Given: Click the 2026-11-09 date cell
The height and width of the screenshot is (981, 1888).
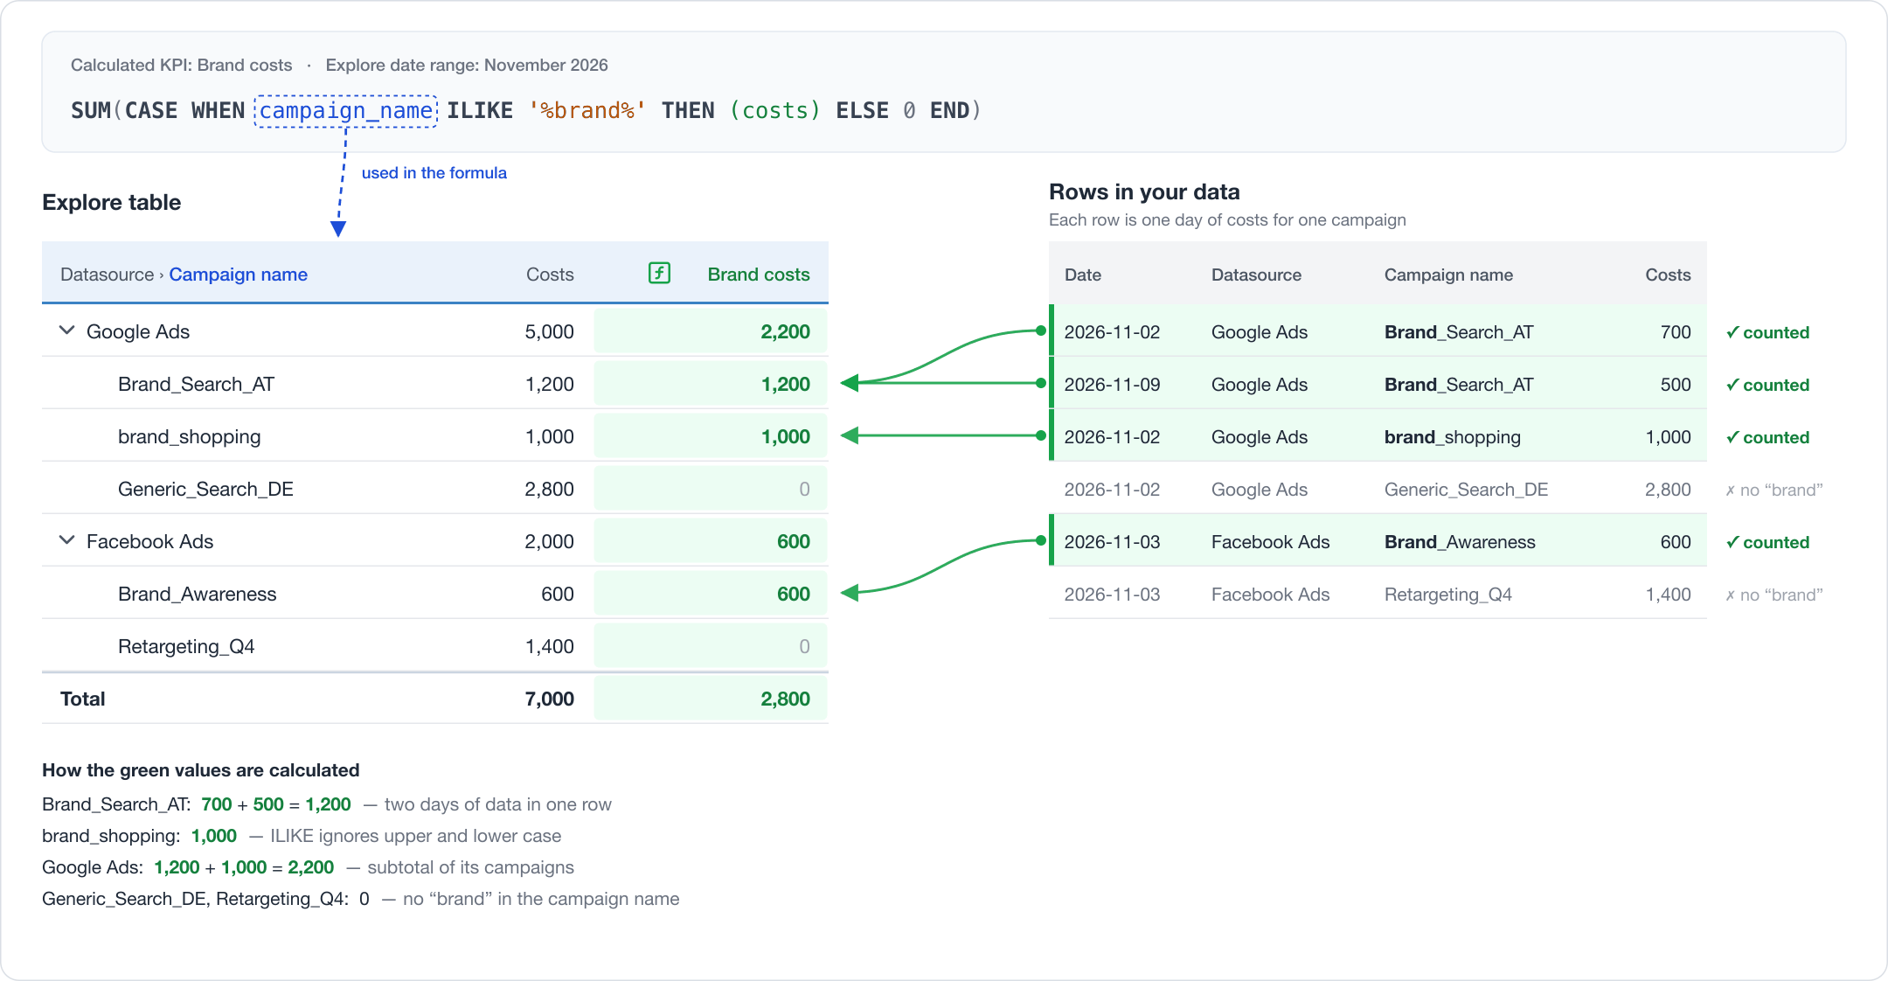Looking at the screenshot, I should pyautogui.click(x=1112, y=385).
